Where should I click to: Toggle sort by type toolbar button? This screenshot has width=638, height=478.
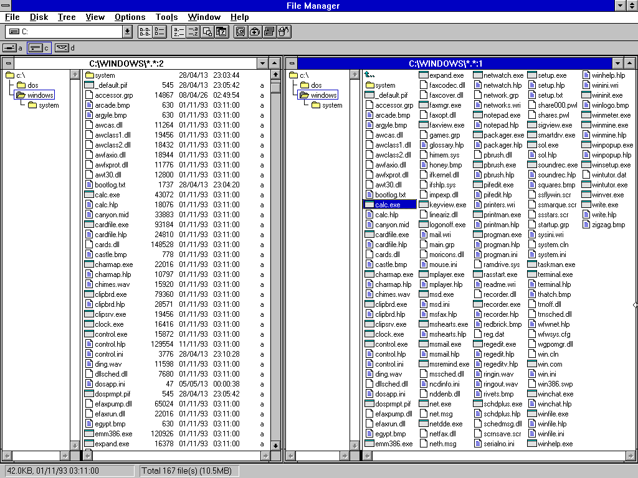[193, 32]
